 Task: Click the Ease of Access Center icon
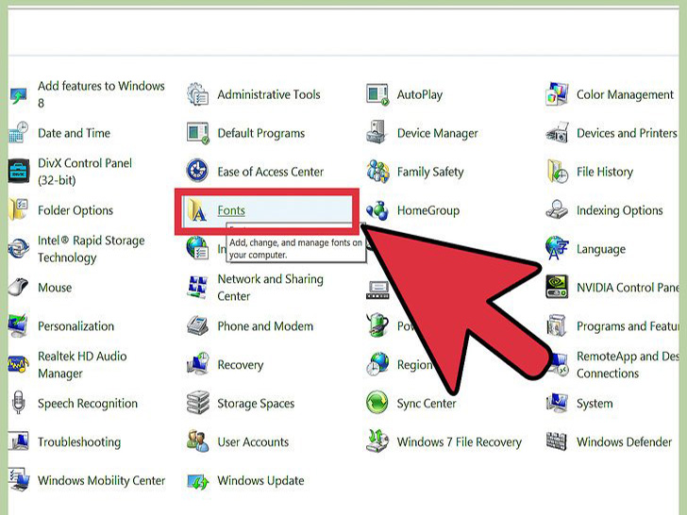pyautogui.click(x=198, y=172)
